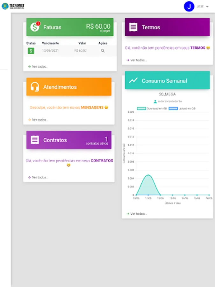Toggle the Upload em GB legend entry
This screenshot has height=287, width=215.
point(182,108)
